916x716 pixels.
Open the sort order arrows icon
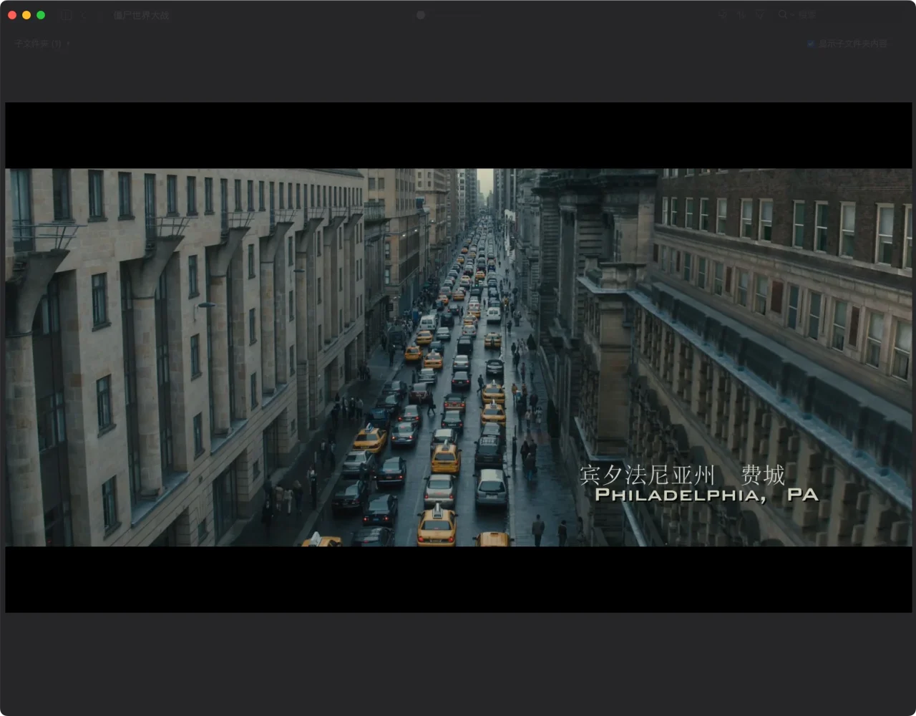[x=741, y=14]
